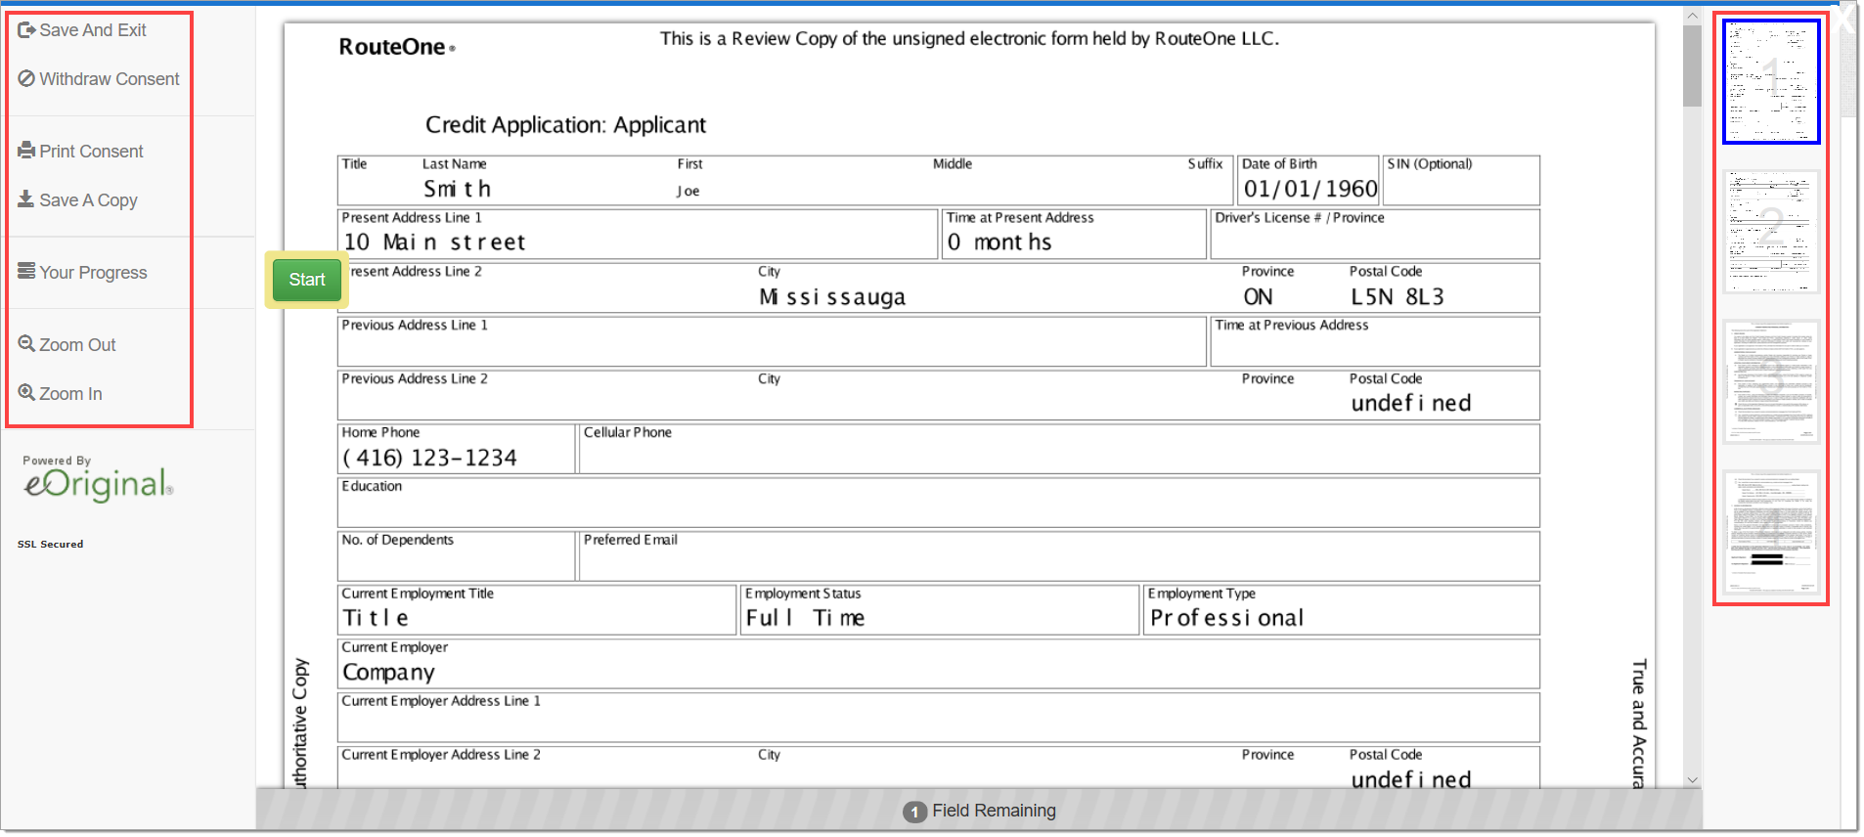Click the scrollbar up arrow
The height and width of the screenshot is (837, 1864).
tap(1693, 15)
